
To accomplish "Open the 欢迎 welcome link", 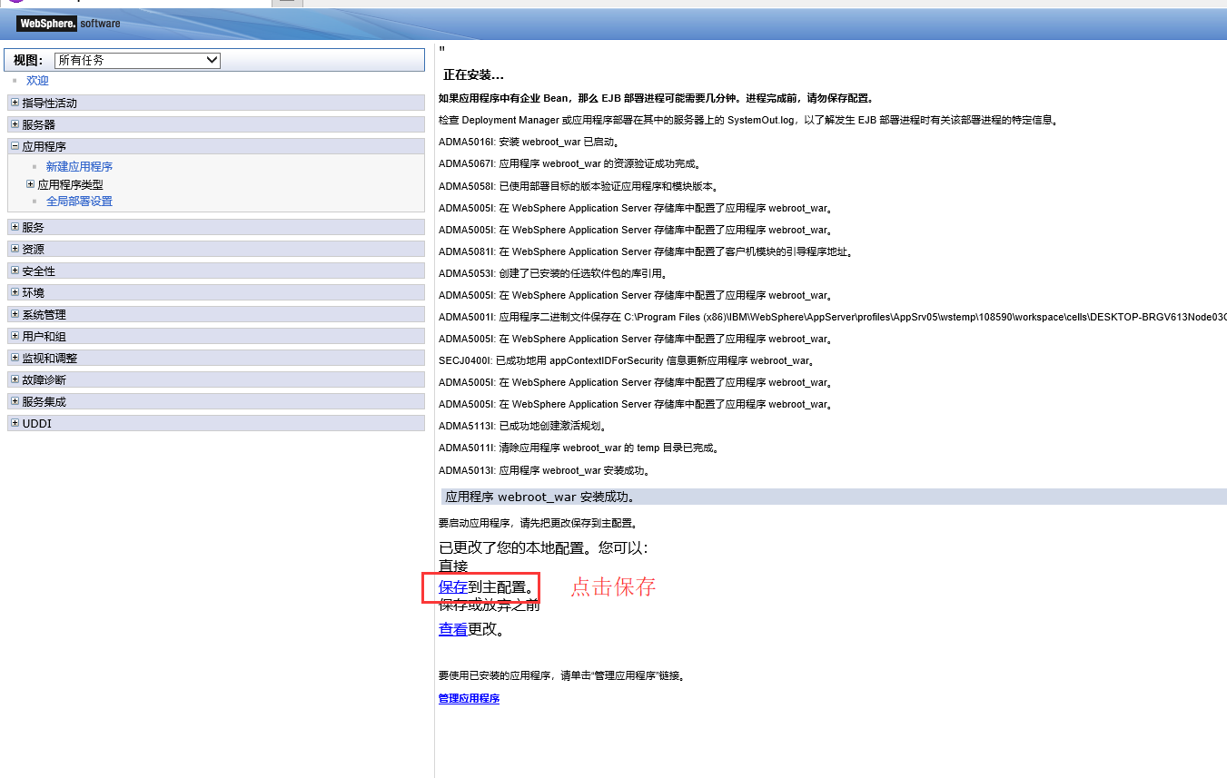I will coord(37,81).
